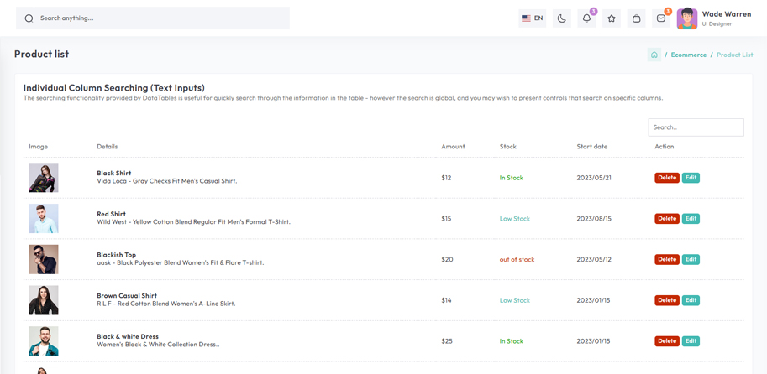
Task: Click the 2023/05/12 start date
Action: (594, 259)
